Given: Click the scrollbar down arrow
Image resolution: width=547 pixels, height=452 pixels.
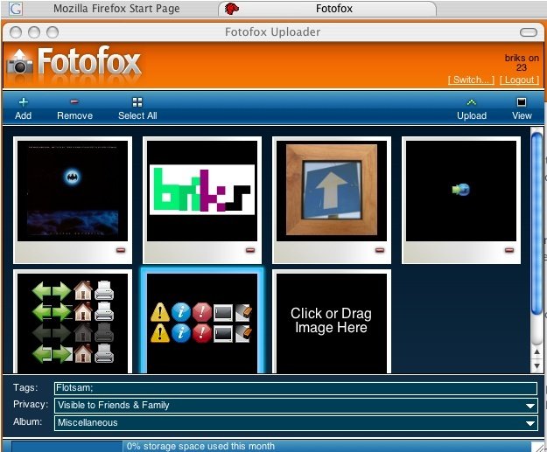Looking at the screenshot, I should click(537, 365).
